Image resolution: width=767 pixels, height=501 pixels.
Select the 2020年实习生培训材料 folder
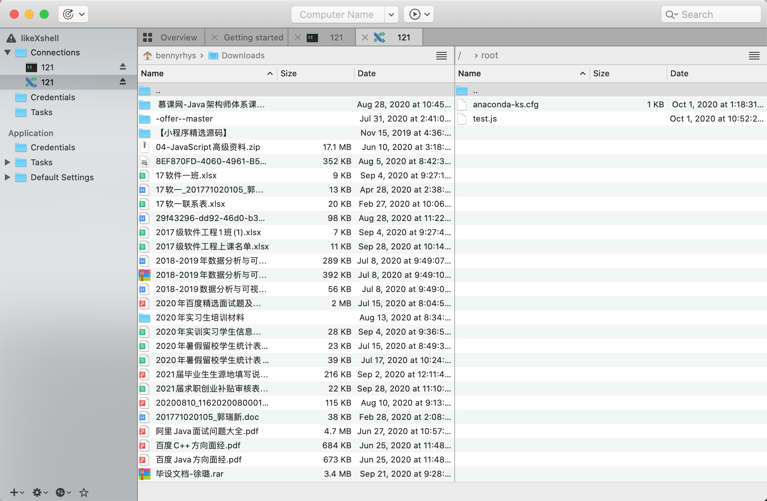[296, 317]
